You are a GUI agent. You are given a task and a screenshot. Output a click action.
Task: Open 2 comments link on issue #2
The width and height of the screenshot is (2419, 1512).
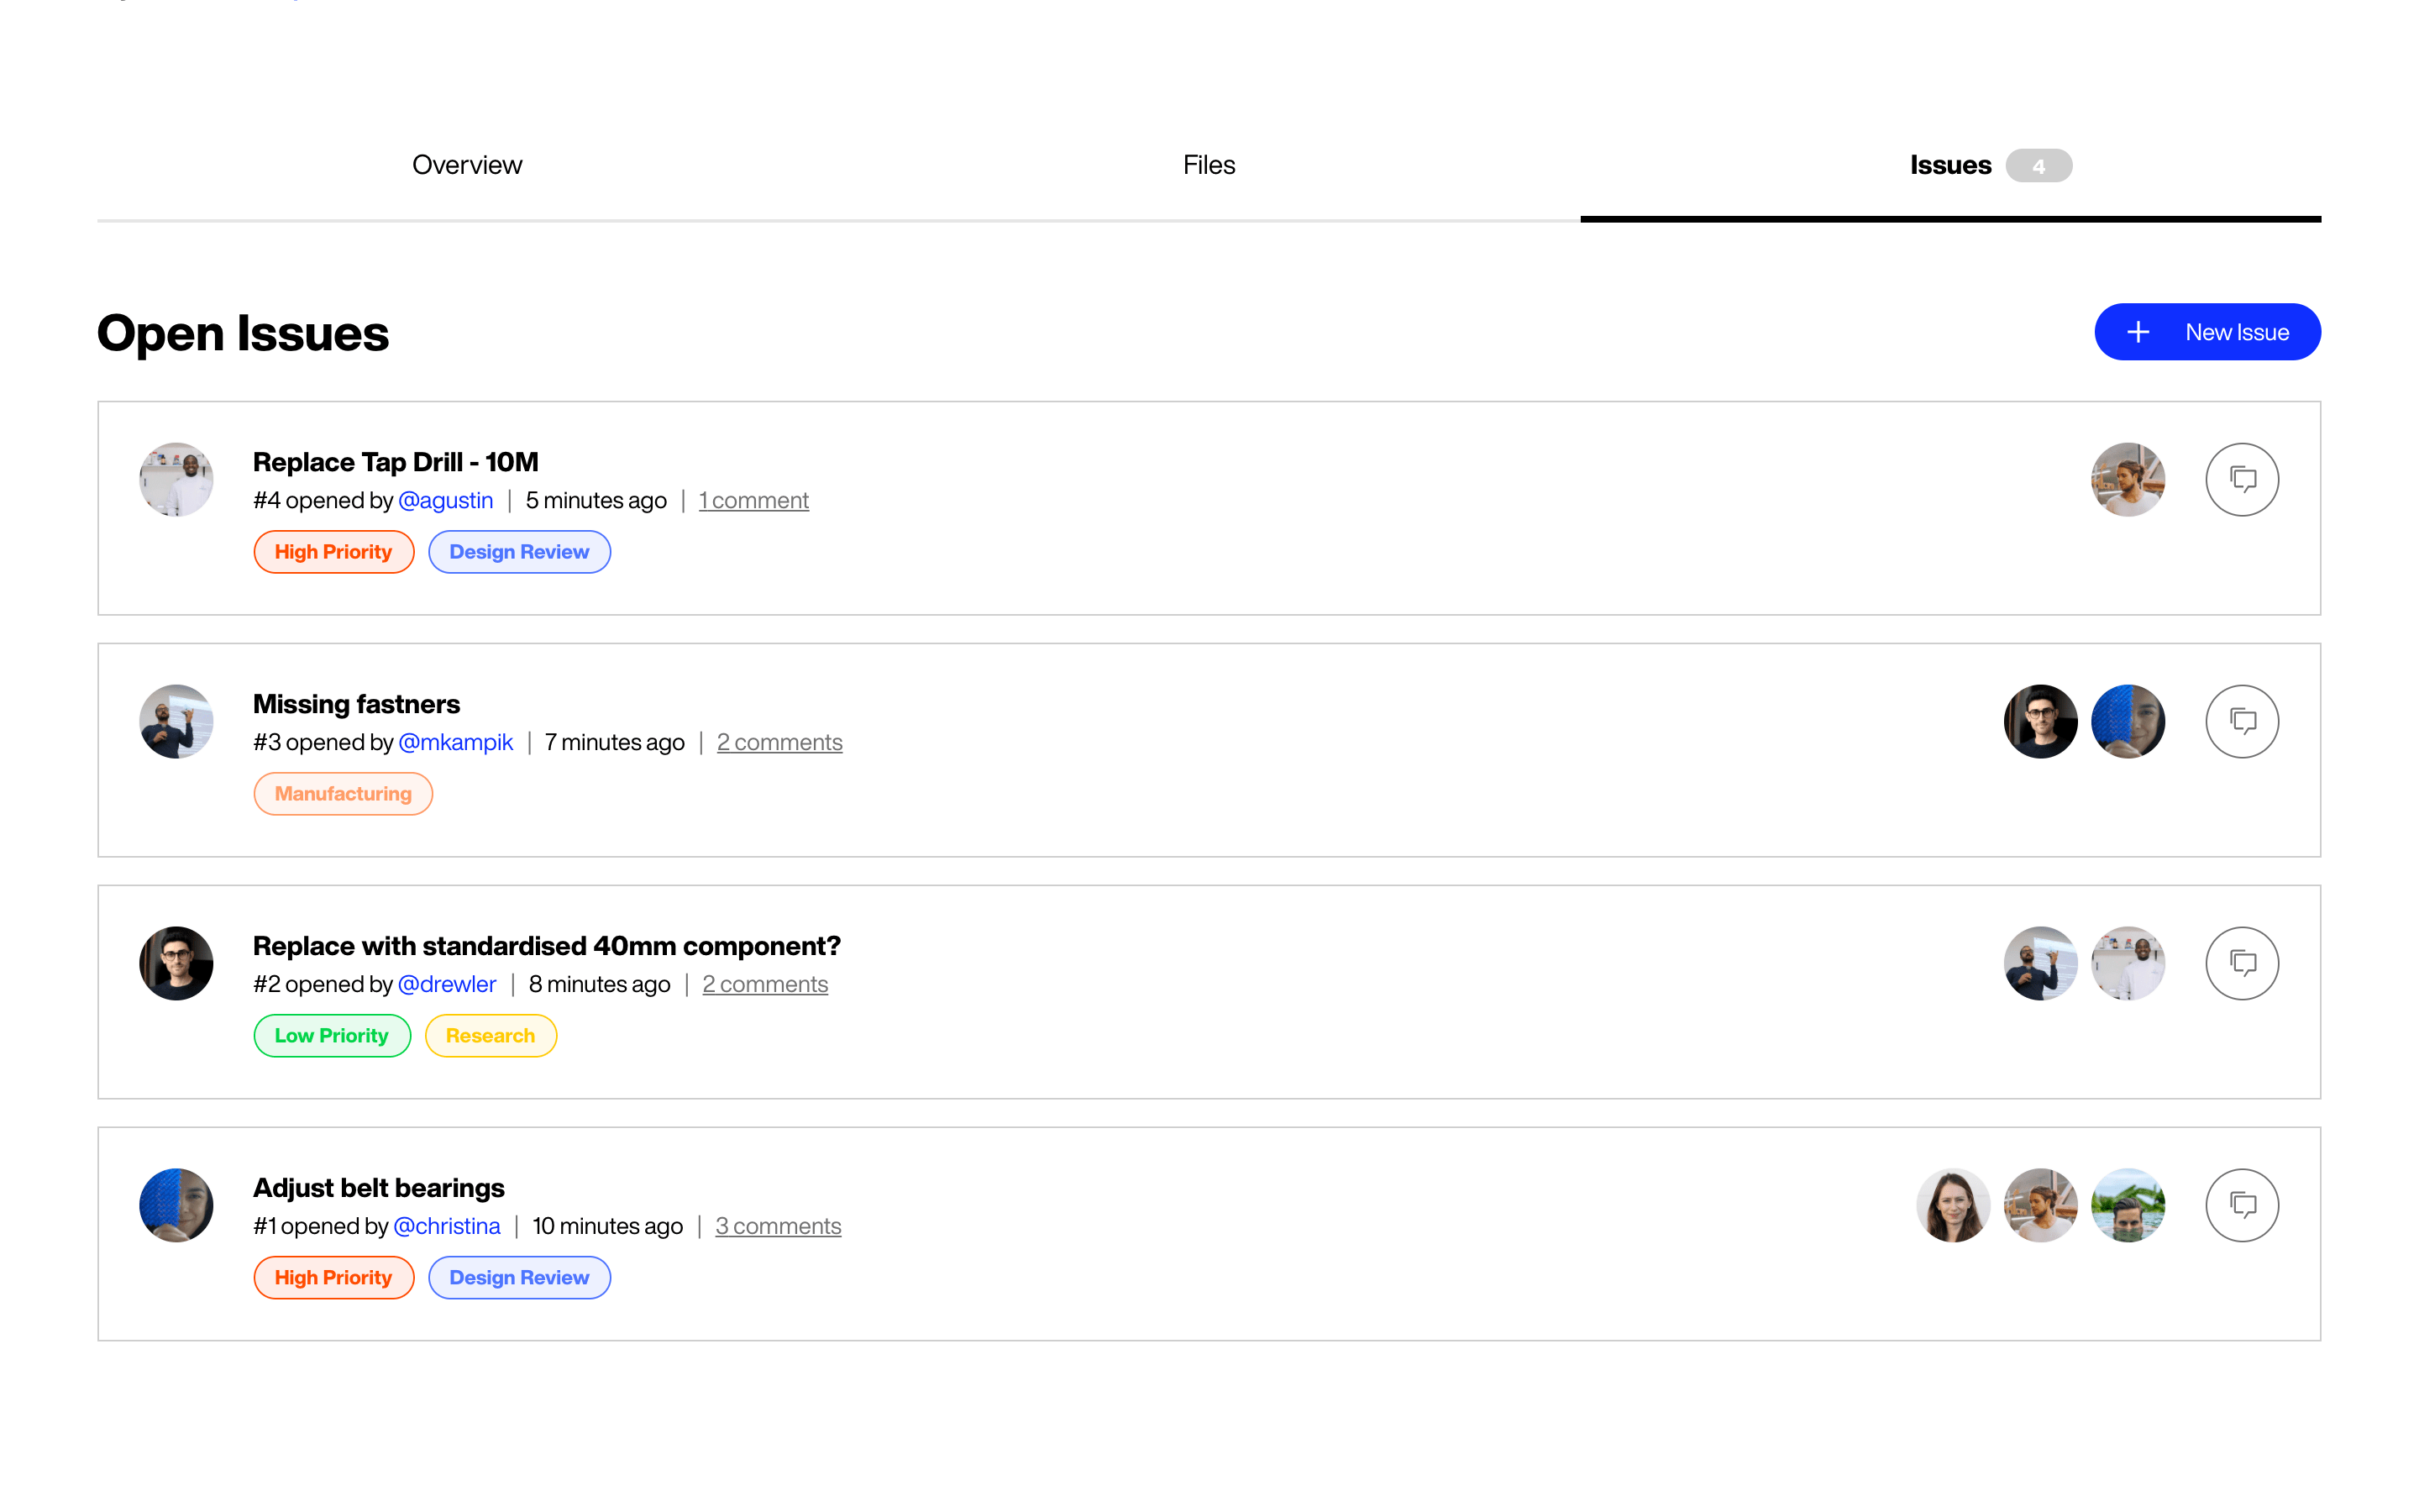[766, 984]
